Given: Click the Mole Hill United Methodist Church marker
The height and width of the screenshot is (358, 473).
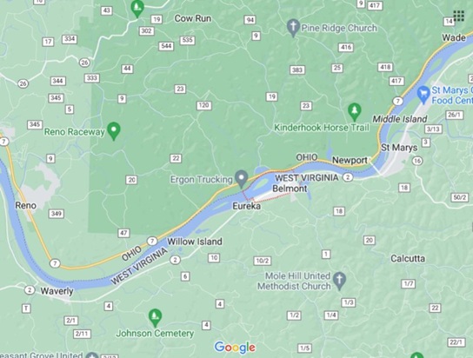Looking at the screenshot, I should (339, 281).
